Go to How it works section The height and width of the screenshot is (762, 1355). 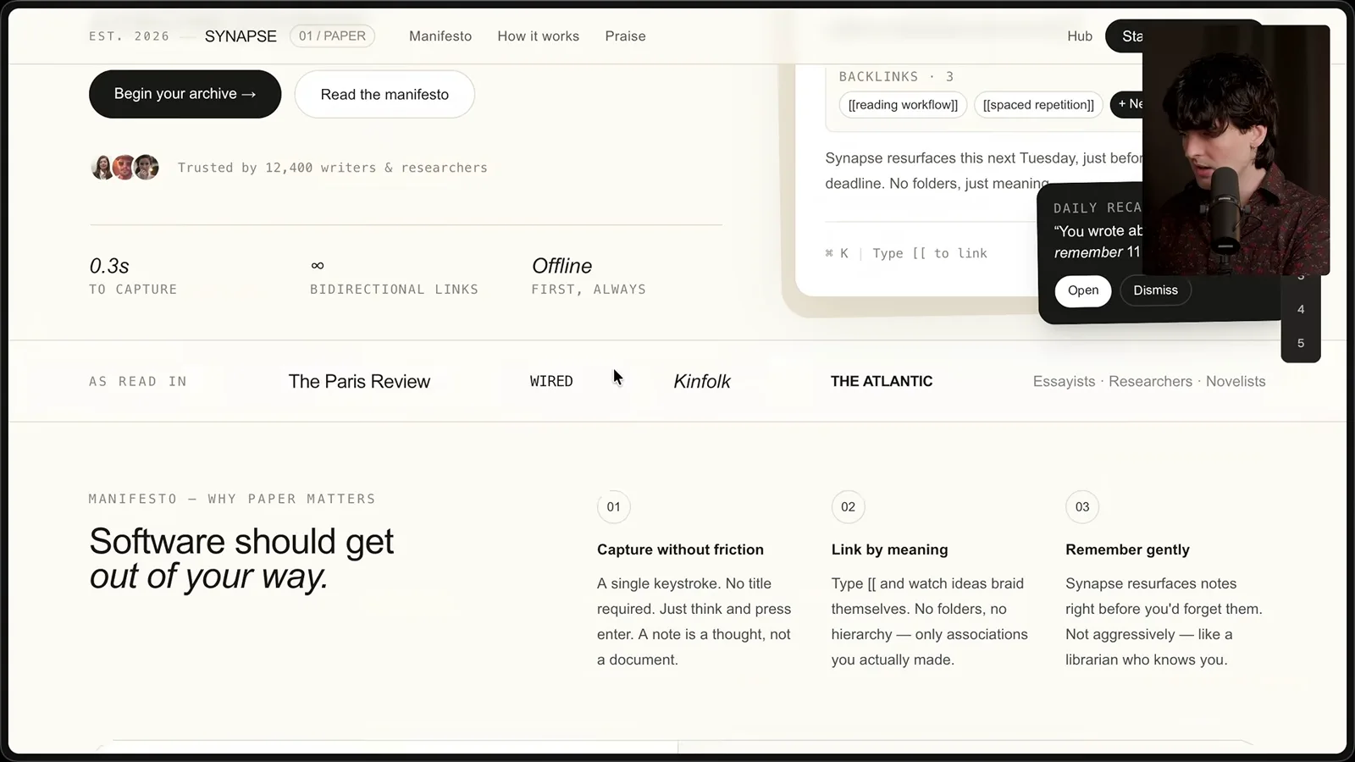[x=539, y=36]
